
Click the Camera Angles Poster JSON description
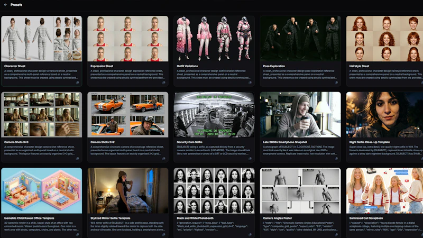[x=300, y=226]
